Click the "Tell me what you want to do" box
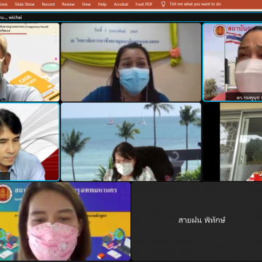Viewport: 262px width, 262px height. click(x=195, y=4)
